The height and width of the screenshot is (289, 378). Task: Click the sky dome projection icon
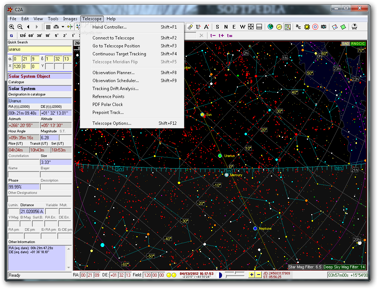point(56,27)
